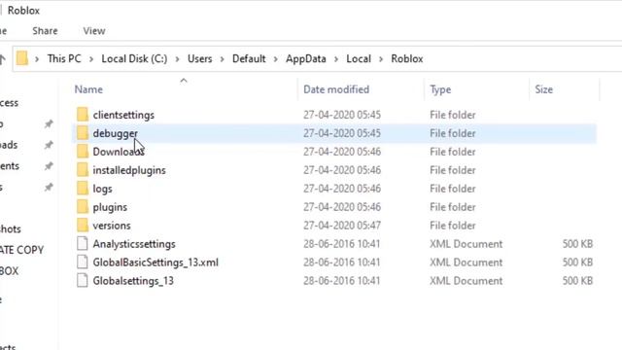
Task: Expand chevron after Local breadcrumb
Action: 381,59
